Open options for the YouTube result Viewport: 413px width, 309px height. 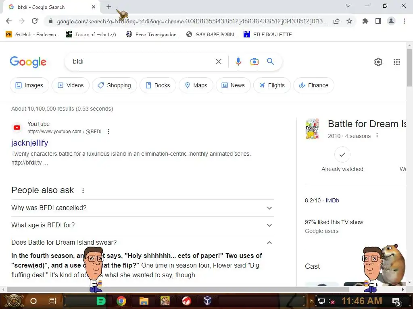click(x=108, y=132)
